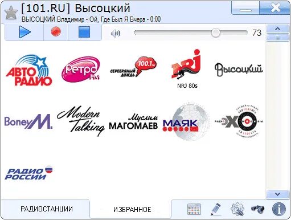Switch to the Избранное tab
The width and height of the screenshot is (291, 220).
132,210
